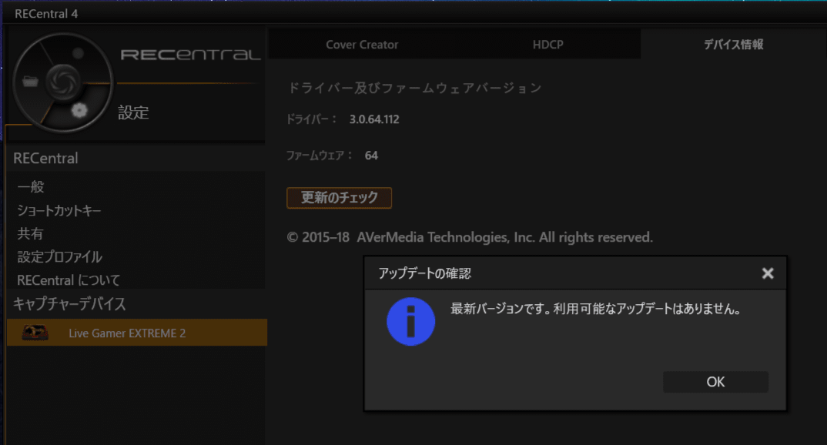Switch to the Cover Creator tab
827x445 pixels.
click(x=362, y=45)
